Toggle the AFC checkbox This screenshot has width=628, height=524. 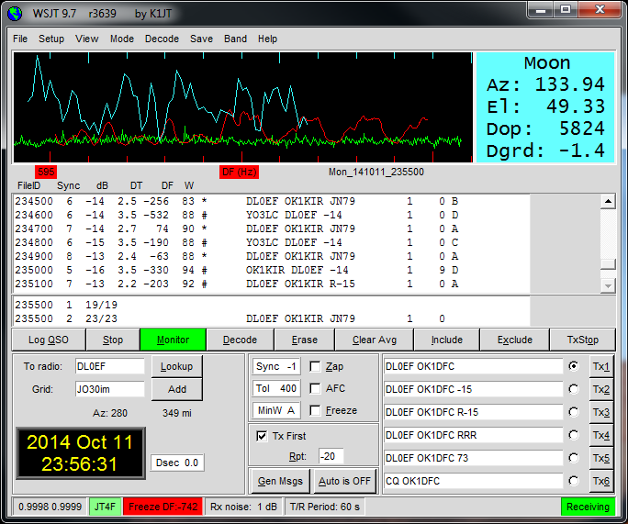[x=316, y=388]
